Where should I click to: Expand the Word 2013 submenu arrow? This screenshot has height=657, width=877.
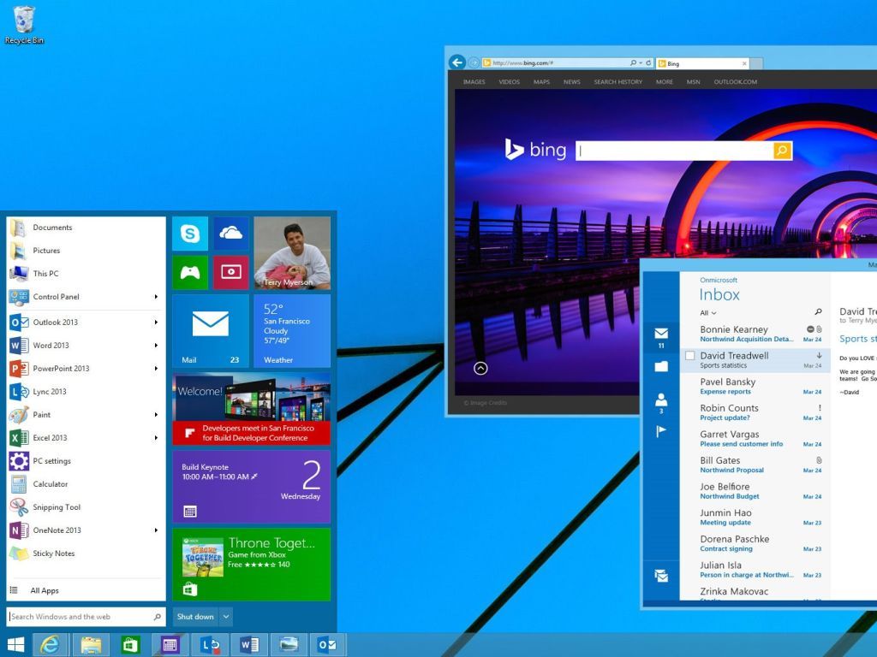click(x=157, y=345)
